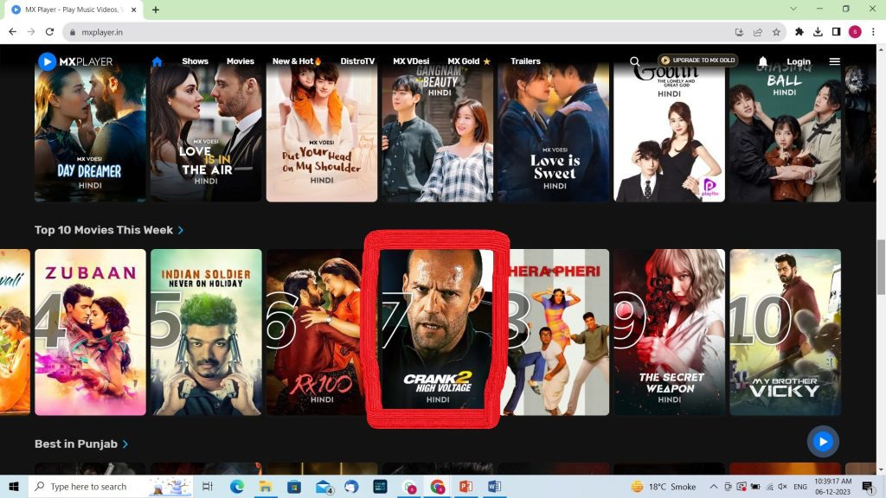Open the Chrome extensions puzzle icon
The height and width of the screenshot is (498, 886).
coord(799,32)
